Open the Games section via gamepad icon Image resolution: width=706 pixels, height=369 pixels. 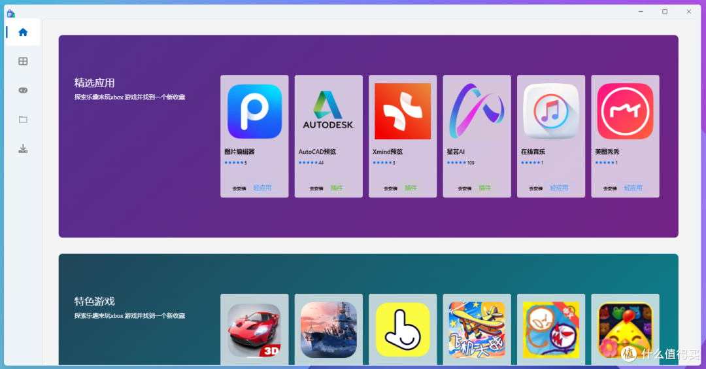tap(23, 90)
